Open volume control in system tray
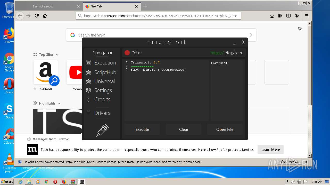330x185 pixels. (x=293, y=182)
